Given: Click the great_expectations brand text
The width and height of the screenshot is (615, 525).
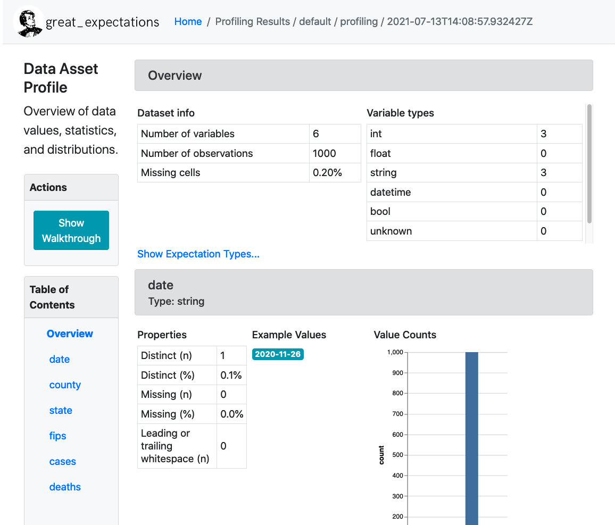Looking at the screenshot, I should click(x=102, y=22).
